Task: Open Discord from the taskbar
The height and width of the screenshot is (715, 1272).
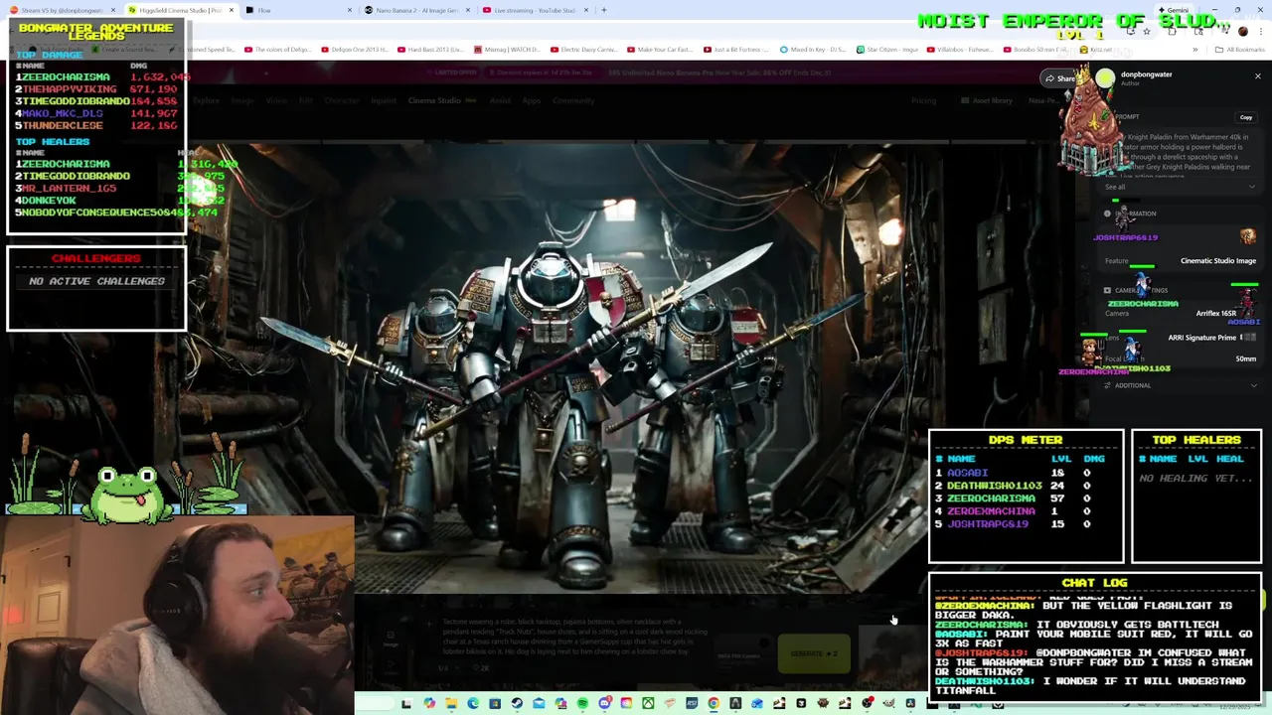Action: 604,703
